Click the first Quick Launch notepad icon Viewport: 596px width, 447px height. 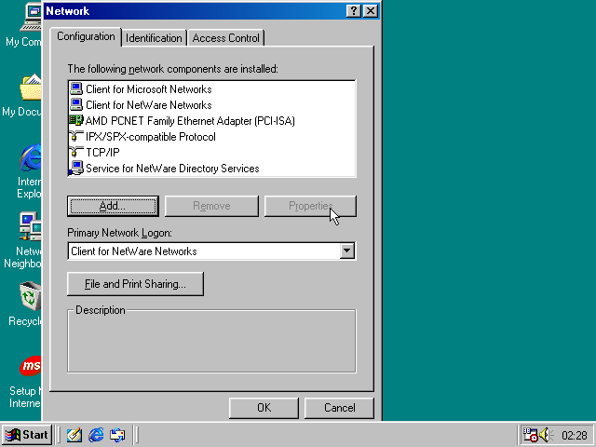[x=74, y=435]
